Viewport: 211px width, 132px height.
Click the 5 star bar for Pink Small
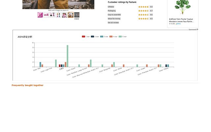tap(161, 66)
